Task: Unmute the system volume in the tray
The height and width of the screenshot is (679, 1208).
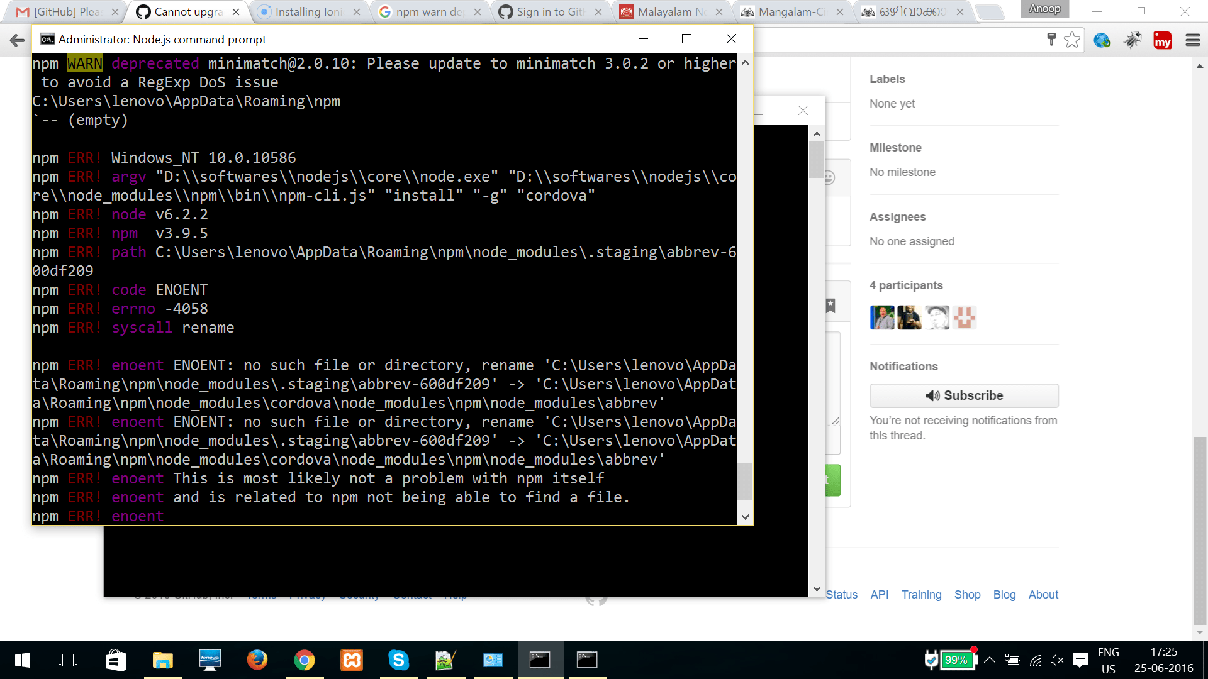Action: point(1057,660)
